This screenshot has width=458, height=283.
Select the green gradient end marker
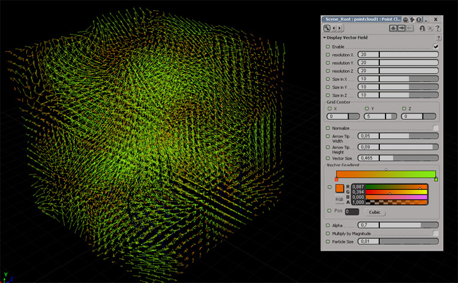coord(436,179)
